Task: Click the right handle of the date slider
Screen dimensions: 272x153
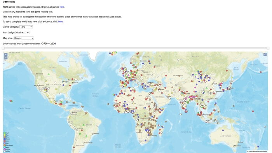Action: pos(268,48)
